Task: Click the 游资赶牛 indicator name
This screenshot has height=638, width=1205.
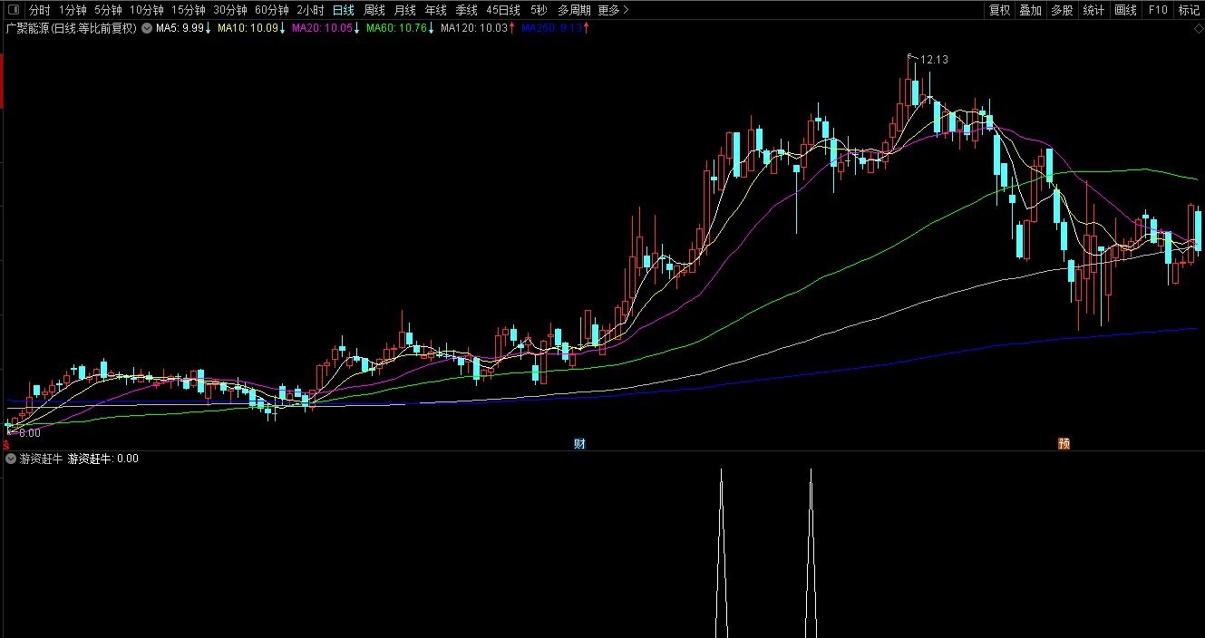Action: click(42, 459)
